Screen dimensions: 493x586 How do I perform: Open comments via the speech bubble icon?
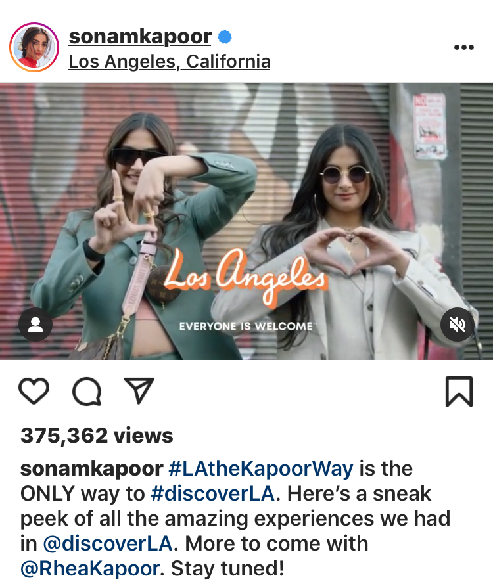87,392
